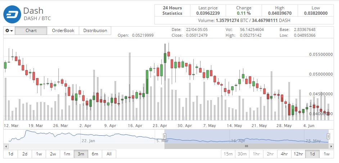
Task: Choose 30m candle interval
Action: click(242, 154)
